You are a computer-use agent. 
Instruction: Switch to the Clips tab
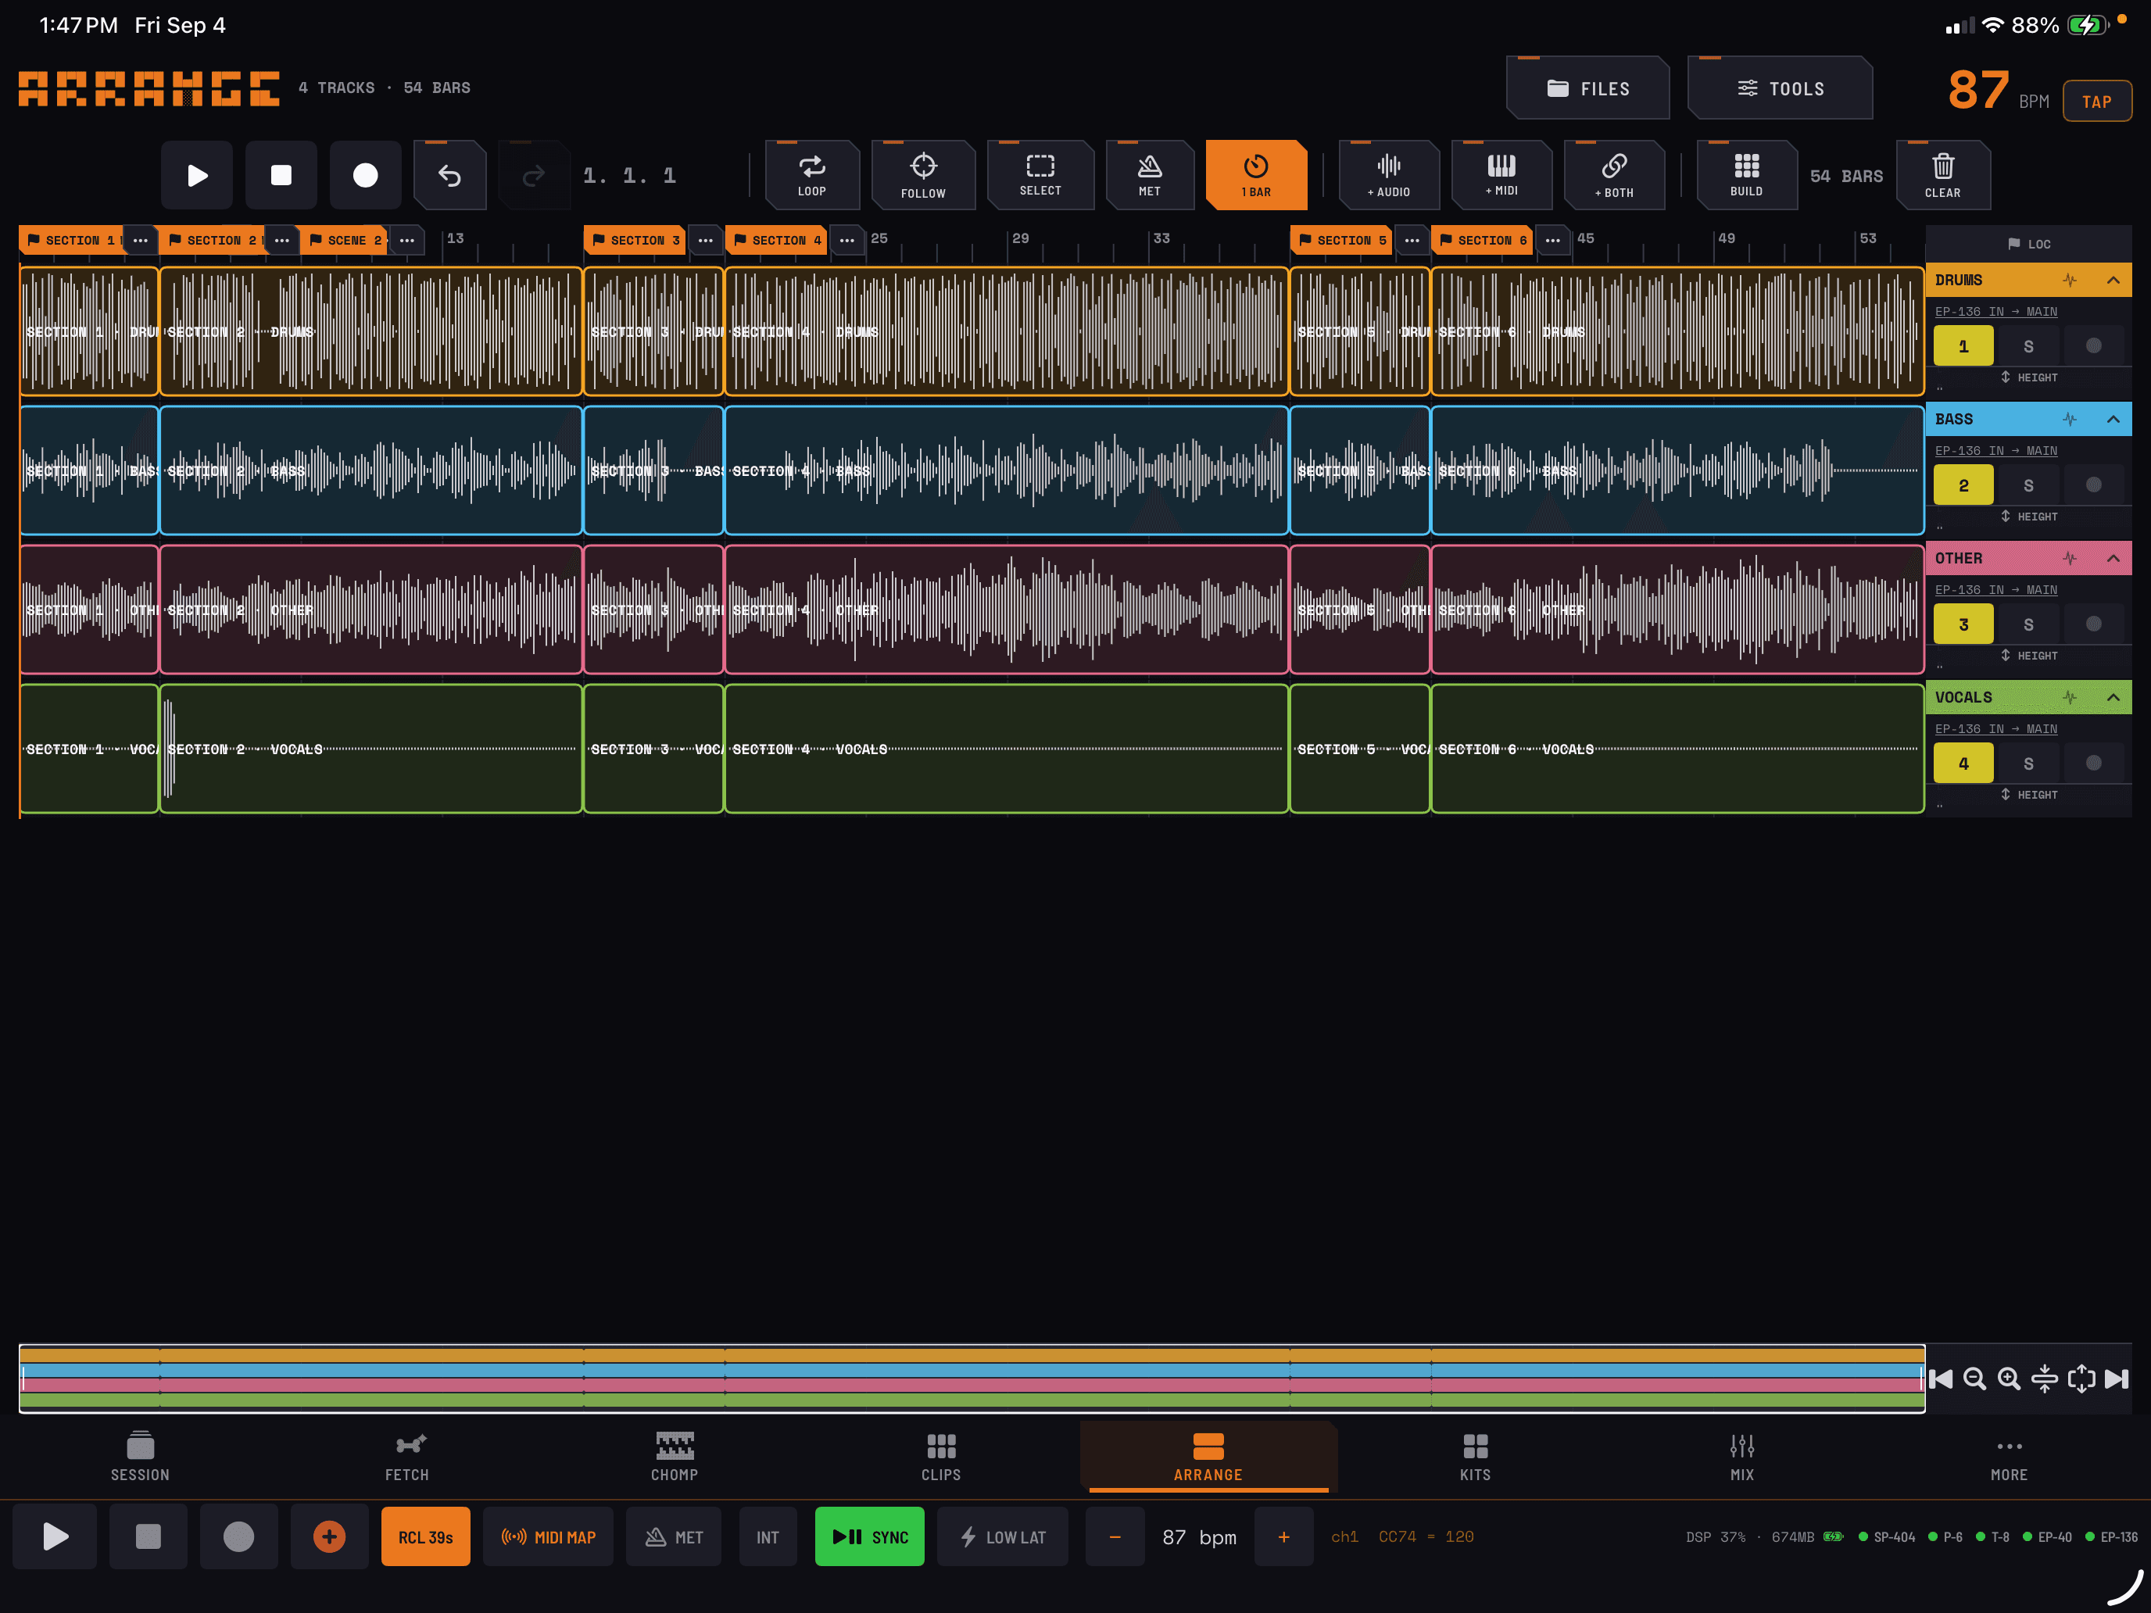pos(940,1457)
